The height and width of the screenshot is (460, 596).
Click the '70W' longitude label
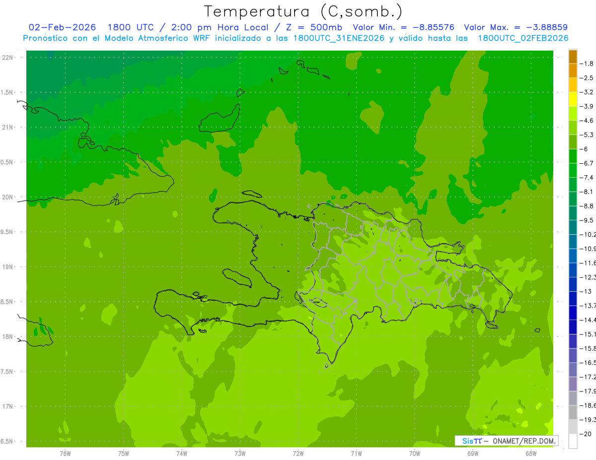coord(415,453)
